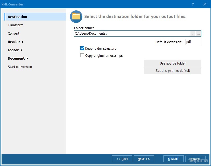
Task: Click the Use source folder button
Action: click(x=173, y=63)
